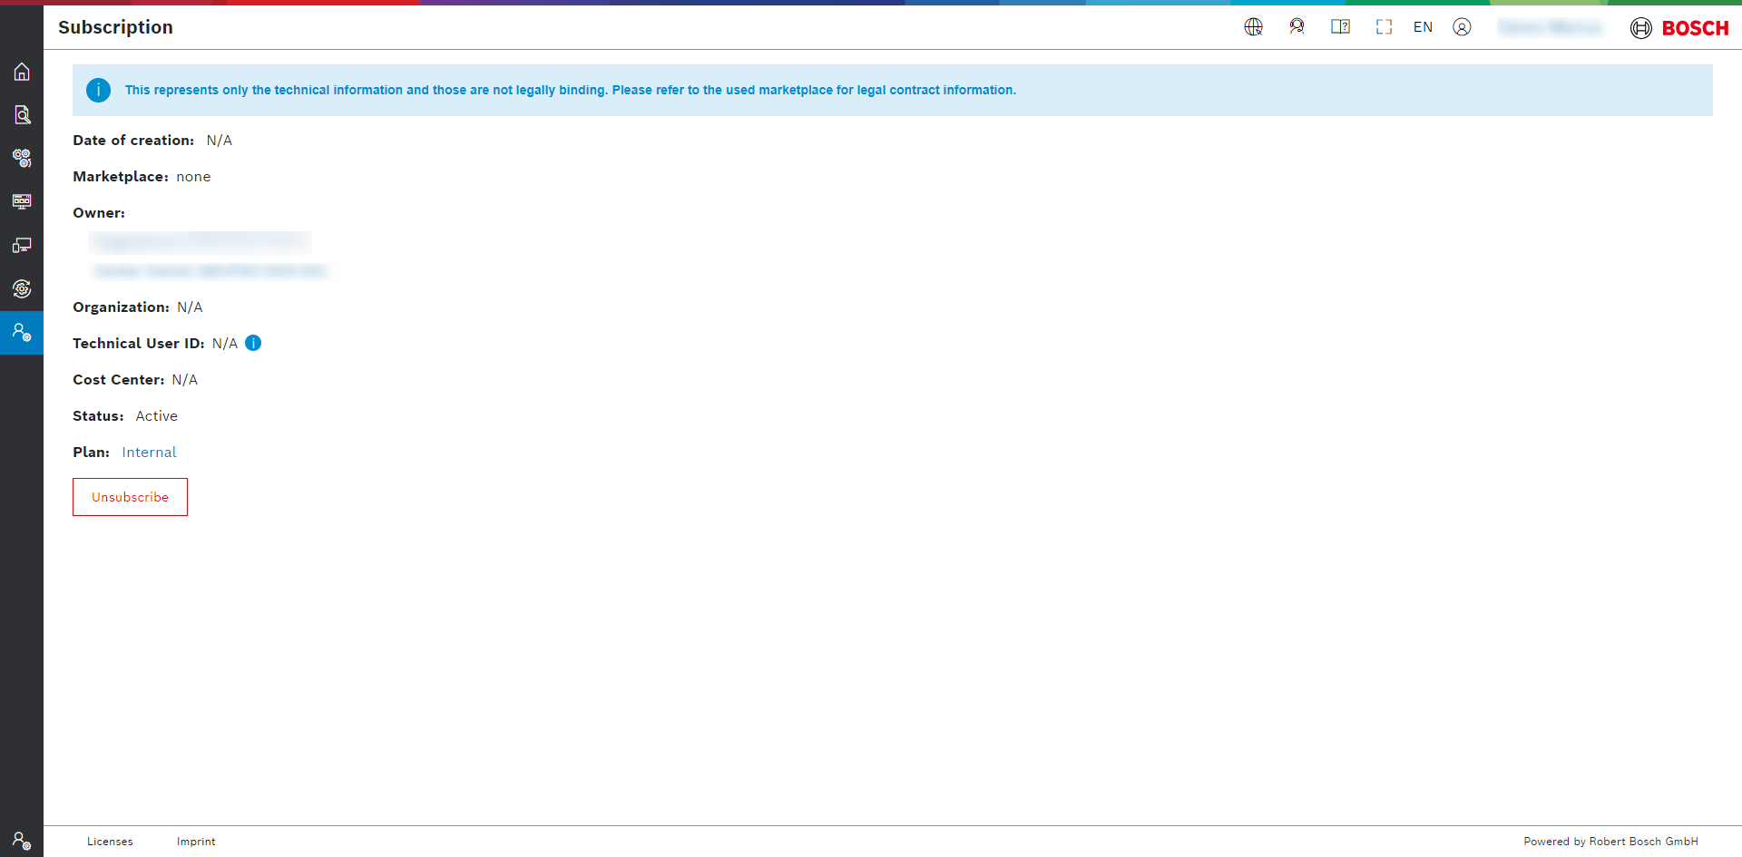
Task: Click the info icon in the blue banner
Action: click(98, 90)
